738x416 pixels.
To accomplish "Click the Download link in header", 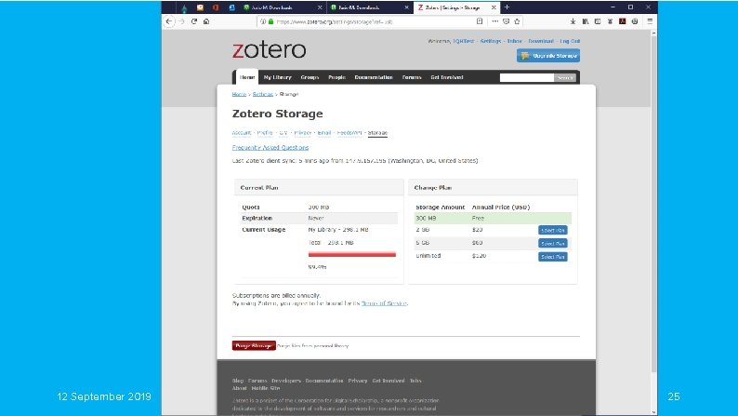I will coord(541,41).
